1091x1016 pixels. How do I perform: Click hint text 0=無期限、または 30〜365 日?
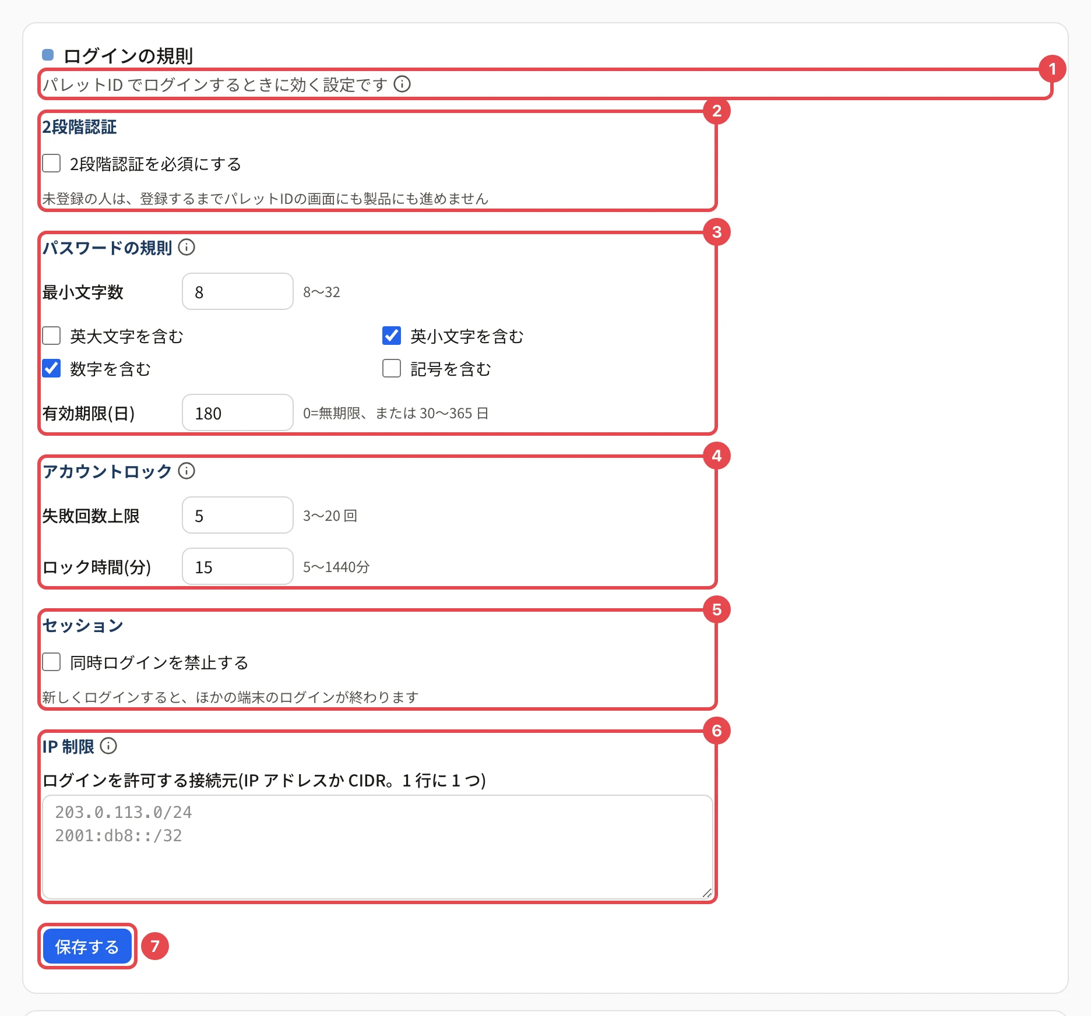tap(396, 413)
